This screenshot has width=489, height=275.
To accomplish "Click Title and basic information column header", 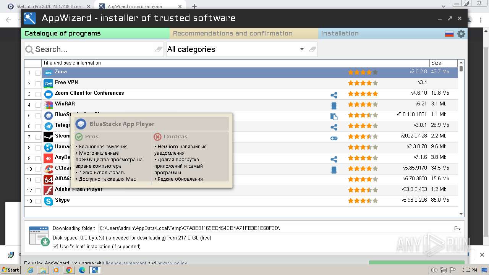I will pos(236,63).
